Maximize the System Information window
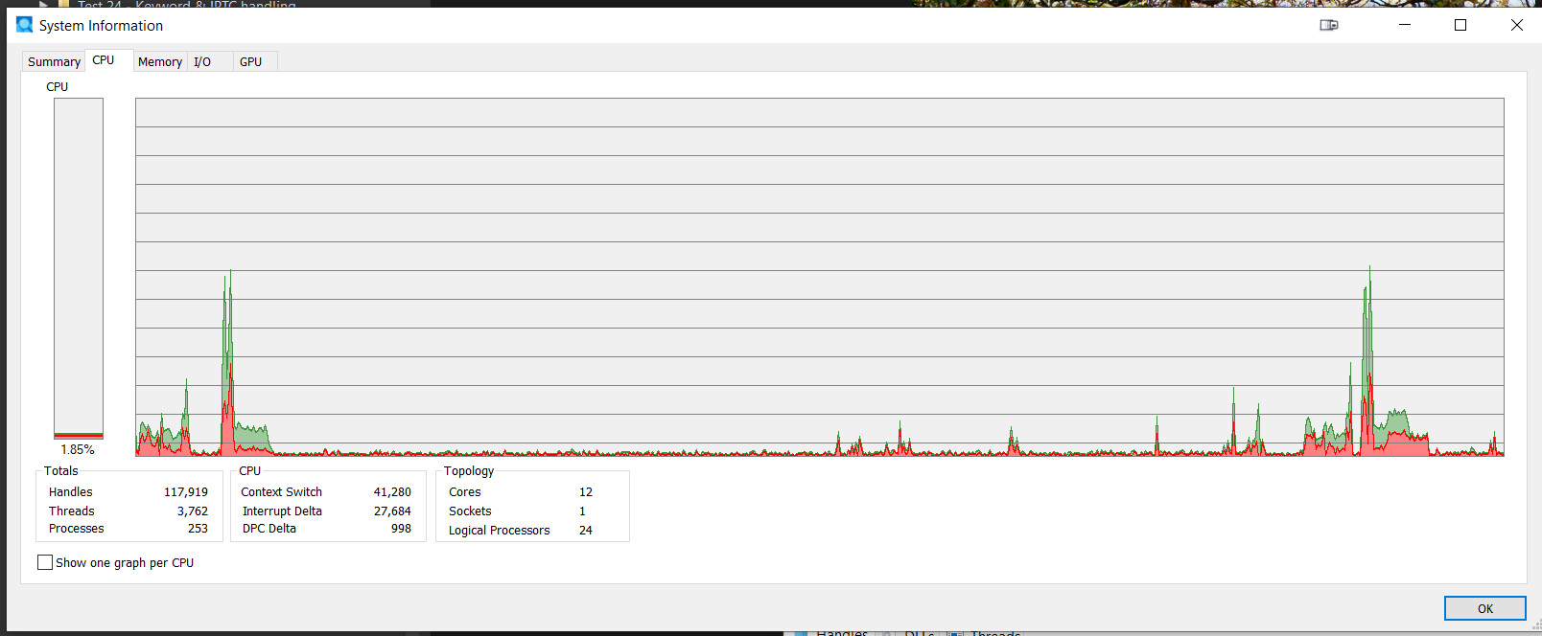Image resolution: width=1542 pixels, height=636 pixels. click(x=1460, y=25)
